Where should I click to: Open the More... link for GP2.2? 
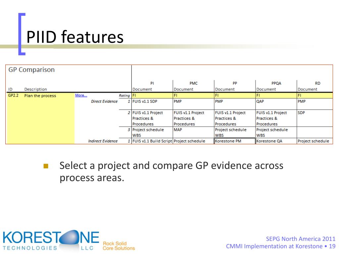coord(81,95)
